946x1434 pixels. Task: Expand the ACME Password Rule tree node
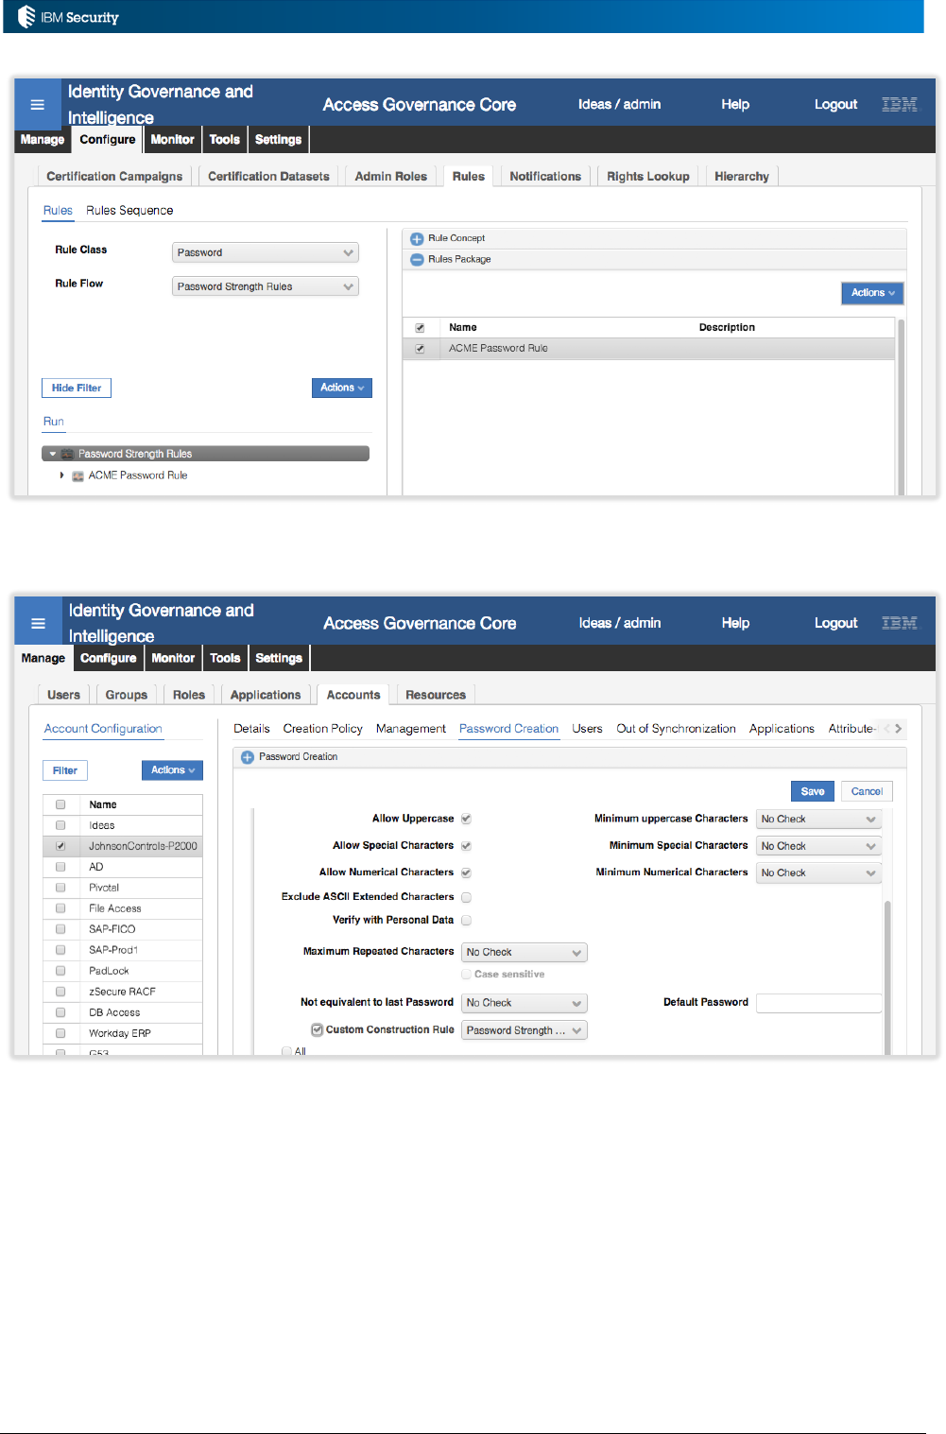[x=62, y=475]
